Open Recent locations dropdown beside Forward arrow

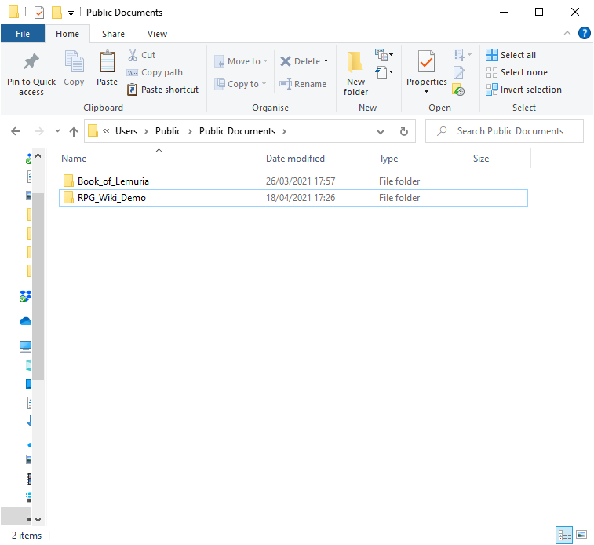pyautogui.click(x=57, y=131)
